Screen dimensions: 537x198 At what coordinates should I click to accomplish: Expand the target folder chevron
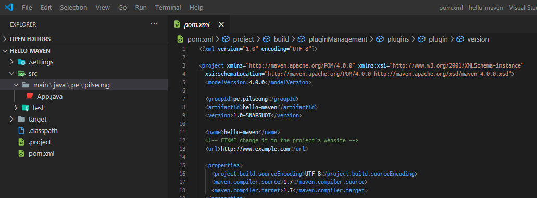coord(11,120)
